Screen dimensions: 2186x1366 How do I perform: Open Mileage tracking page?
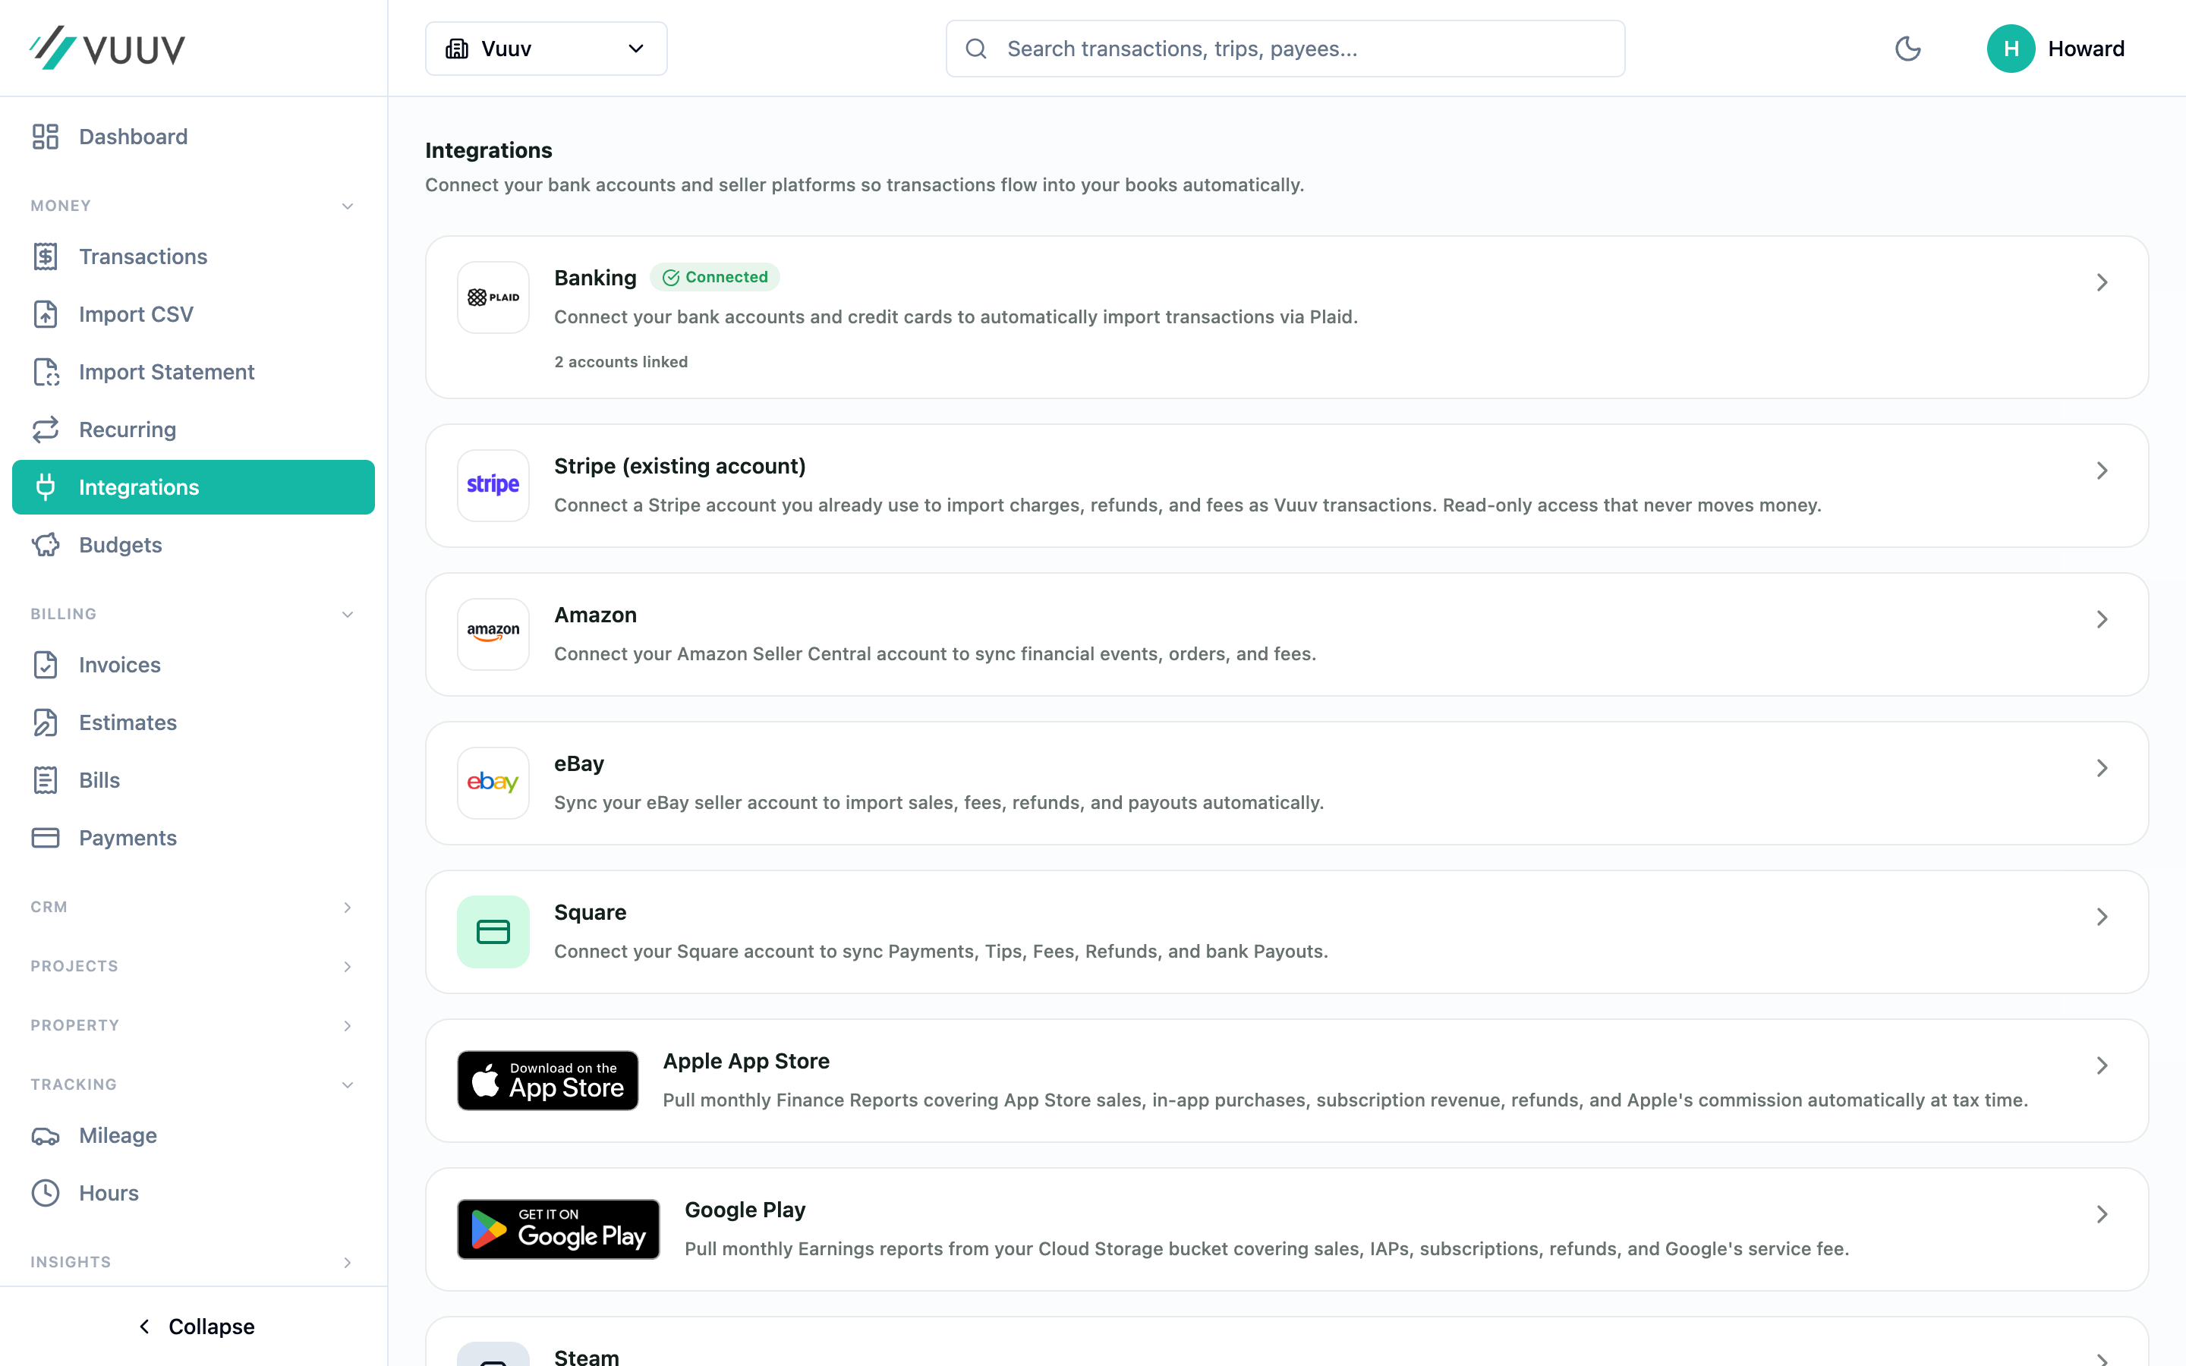tap(194, 1135)
